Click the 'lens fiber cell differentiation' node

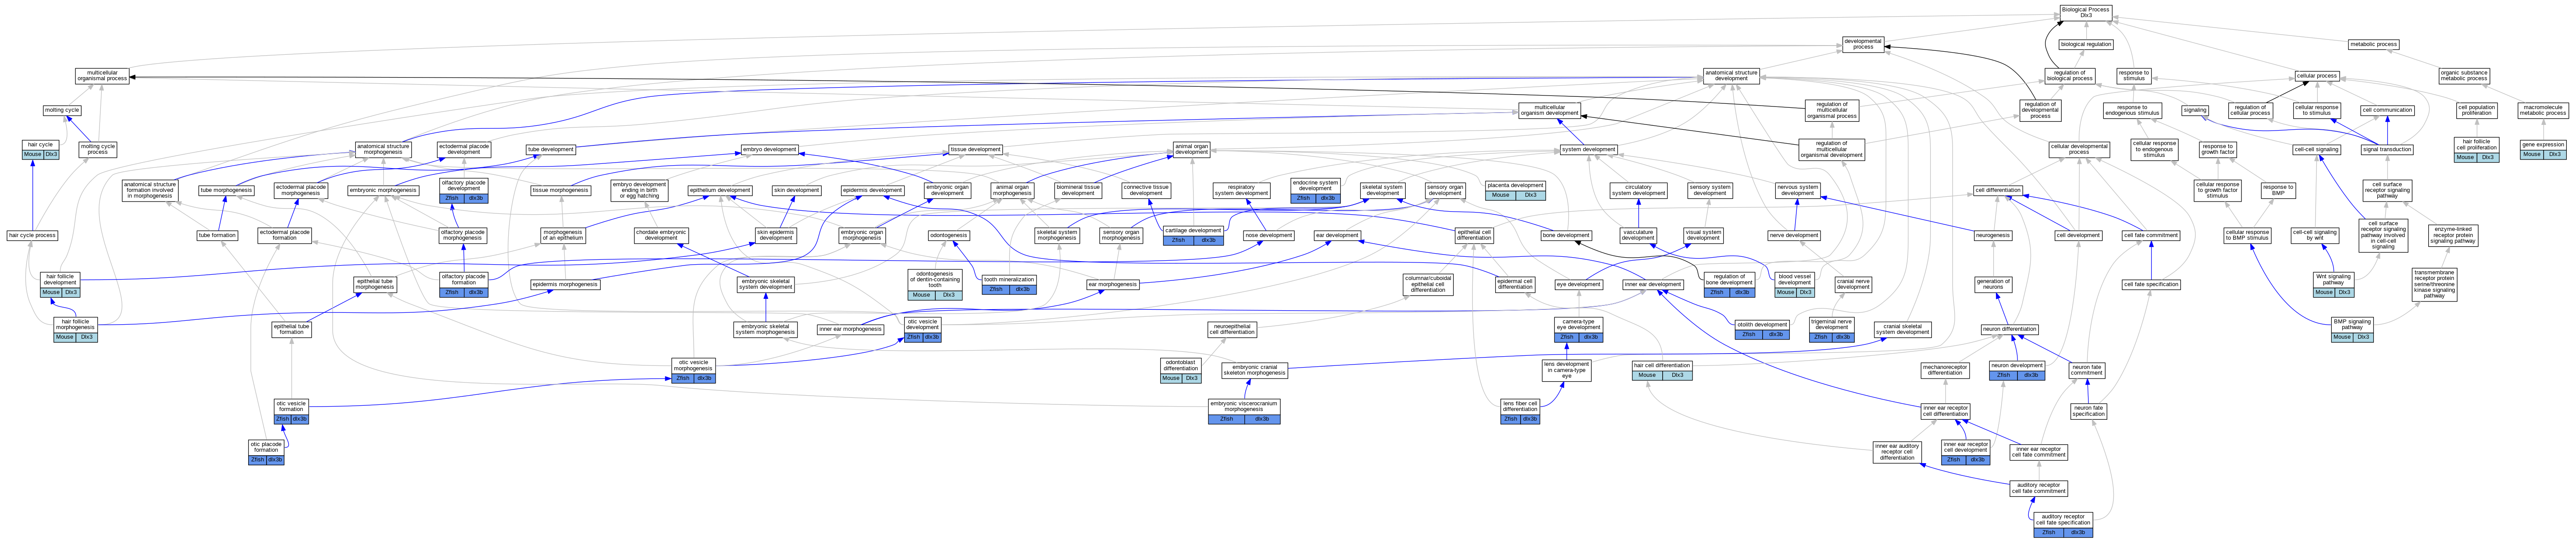click(x=1520, y=411)
